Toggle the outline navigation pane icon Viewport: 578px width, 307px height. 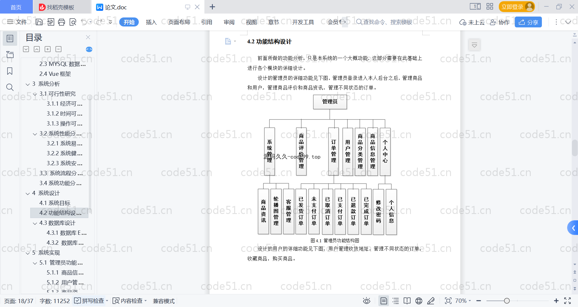pos(10,39)
